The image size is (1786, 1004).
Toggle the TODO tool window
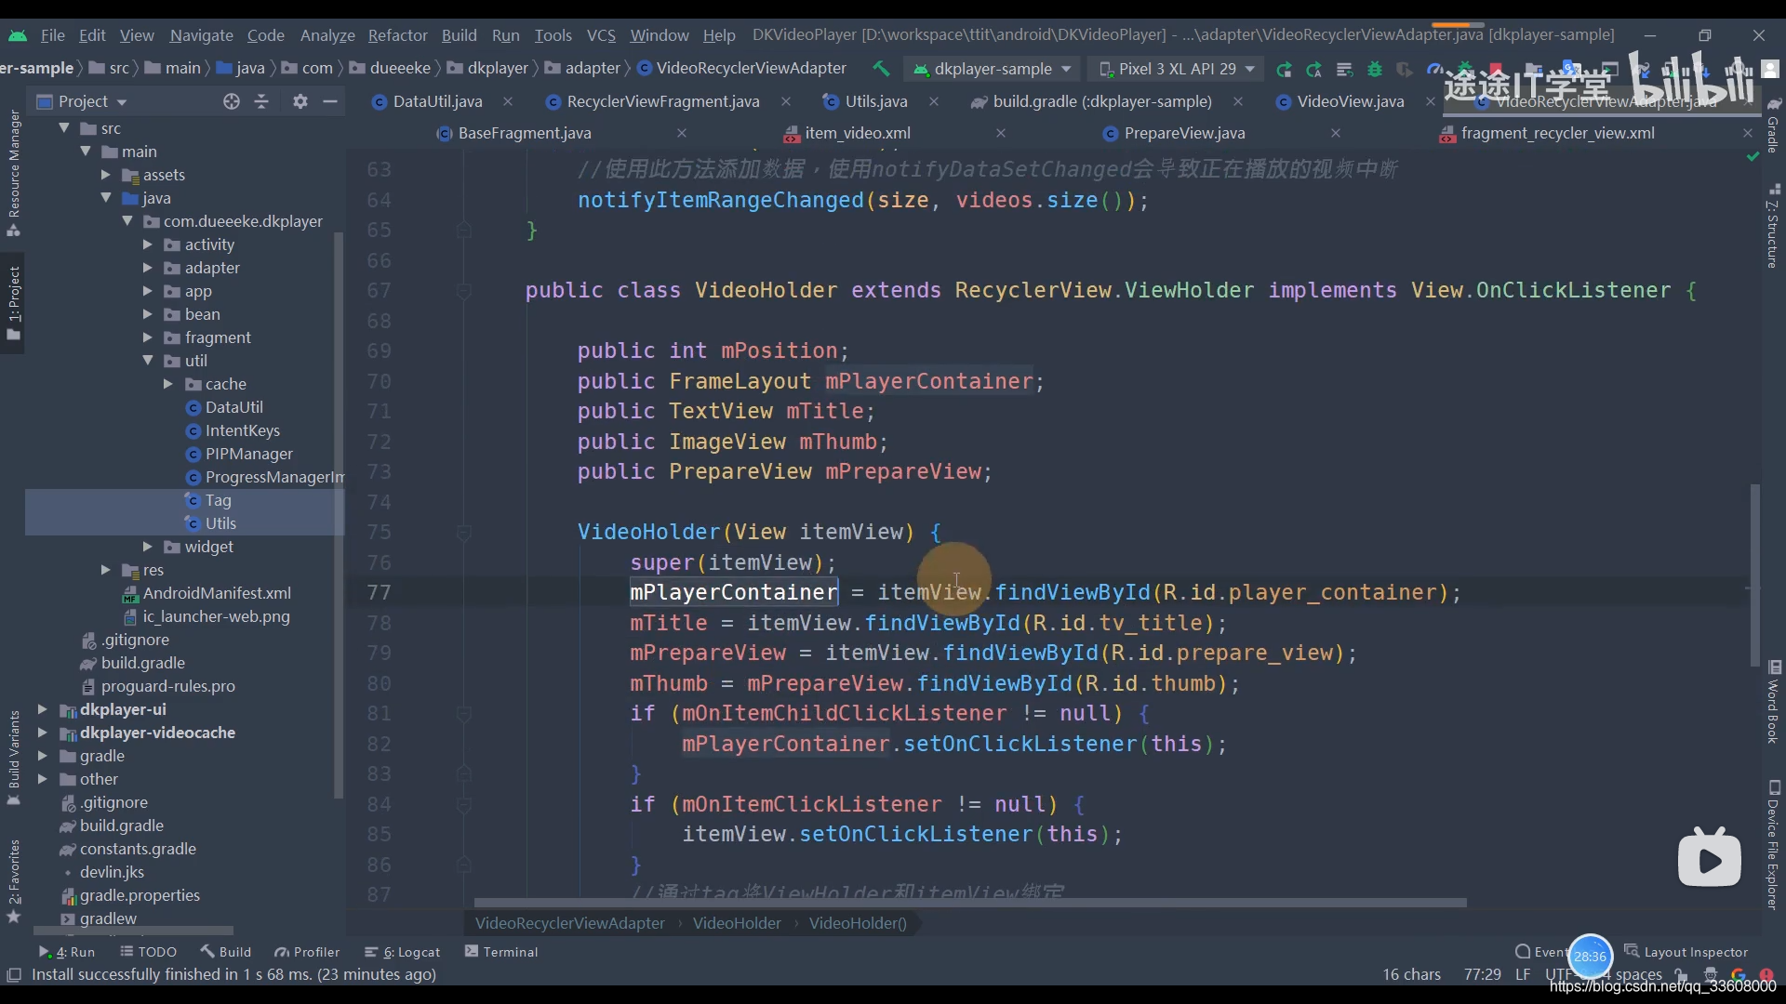(x=149, y=952)
